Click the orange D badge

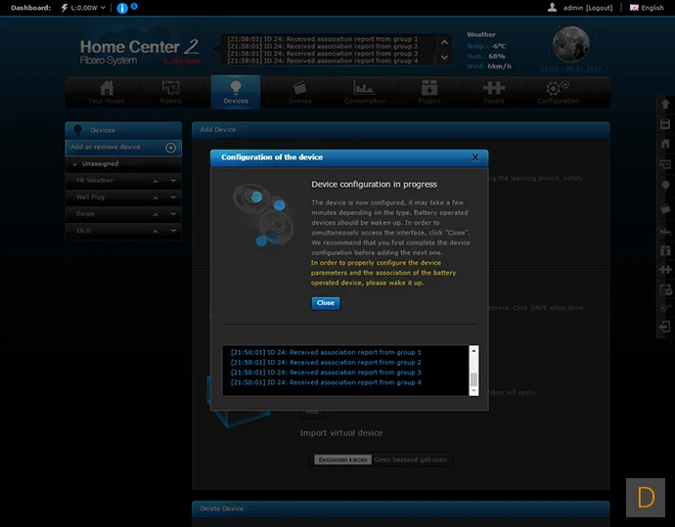click(x=646, y=498)
